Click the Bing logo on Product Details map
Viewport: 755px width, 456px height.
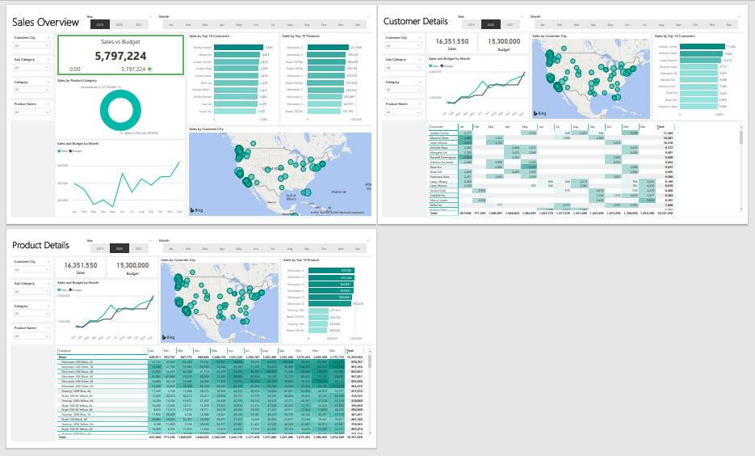click(x=170, y=336)
